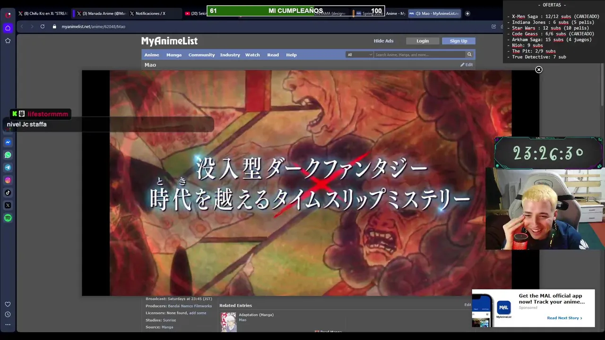Click the padlock site info icon
Viewport: 605px width, 340px height.
[x=55, y=26]
